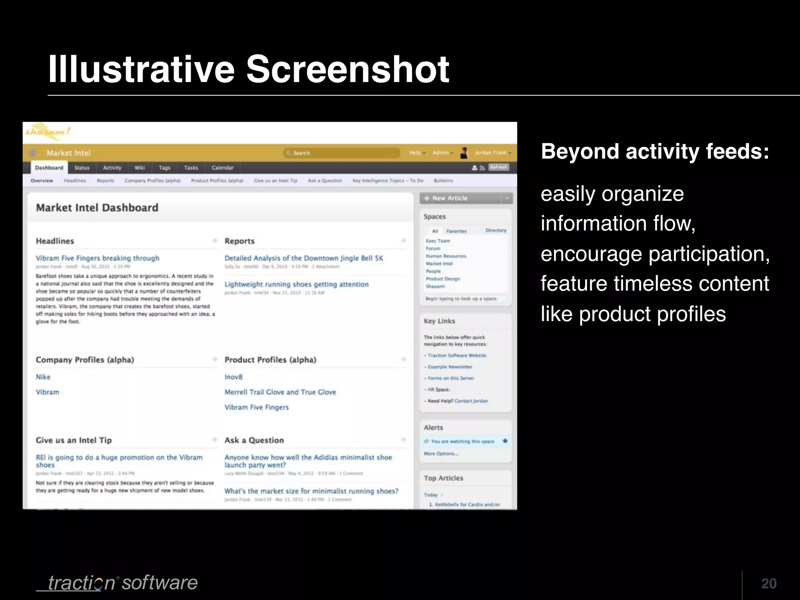Open Adidas minimalist shoe launch party question
Screen dimensions: 800x600
point(308,461)
